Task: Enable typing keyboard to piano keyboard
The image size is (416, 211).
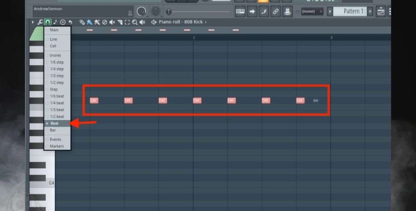Action: pyautogui.click(x=240, y=11)
